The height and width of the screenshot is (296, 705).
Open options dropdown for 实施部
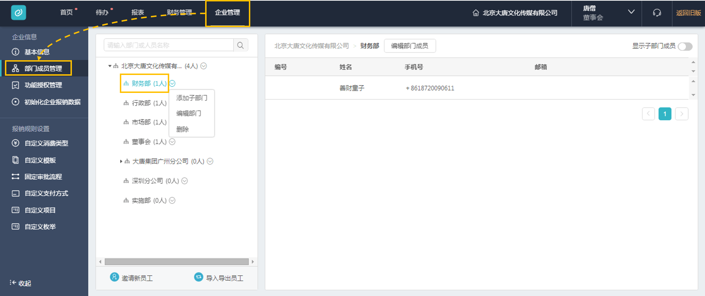click(x=172, y=201)
